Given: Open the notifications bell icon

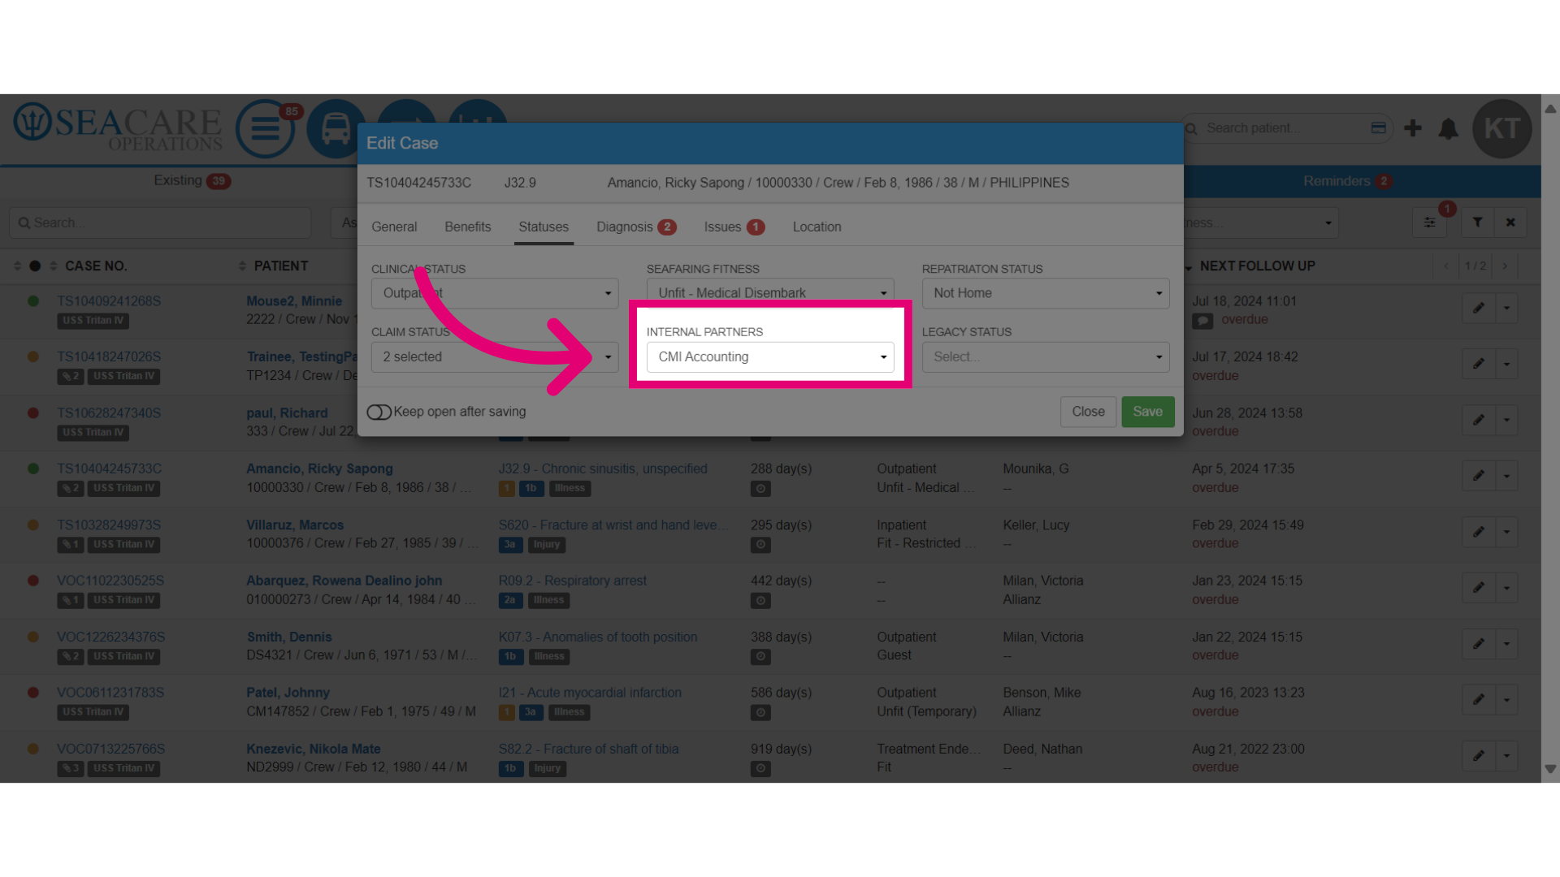Looking at the screenshot, I should coord(1448,128).
